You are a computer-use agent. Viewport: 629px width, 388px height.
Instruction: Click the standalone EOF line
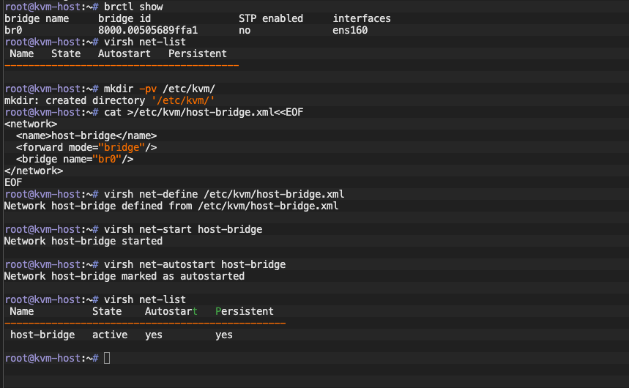13,182
